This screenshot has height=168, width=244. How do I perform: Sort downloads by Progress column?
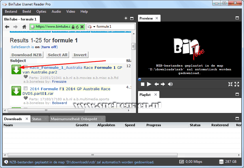point(167,125)
